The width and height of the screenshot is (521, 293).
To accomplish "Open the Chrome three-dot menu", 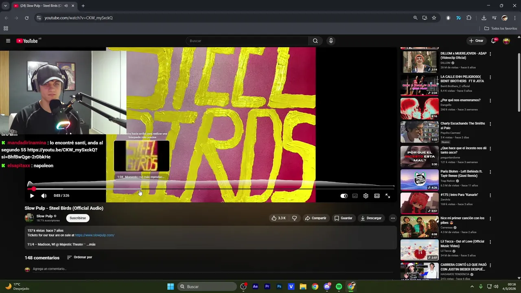I will pos(515,18).
